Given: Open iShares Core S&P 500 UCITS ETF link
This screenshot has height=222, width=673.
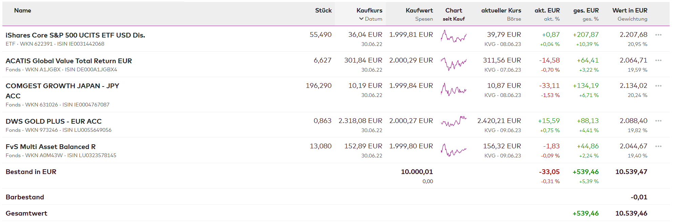Looking at the screenshot, I should click(x=75, y=35).
